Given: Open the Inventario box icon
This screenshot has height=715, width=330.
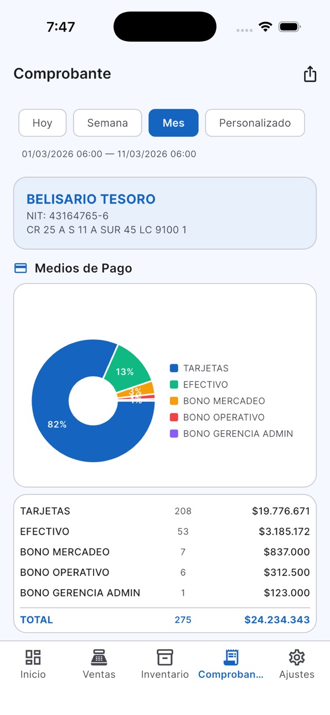Looking at the screenshot, I should pyautogui.click(x=165, y=657).
